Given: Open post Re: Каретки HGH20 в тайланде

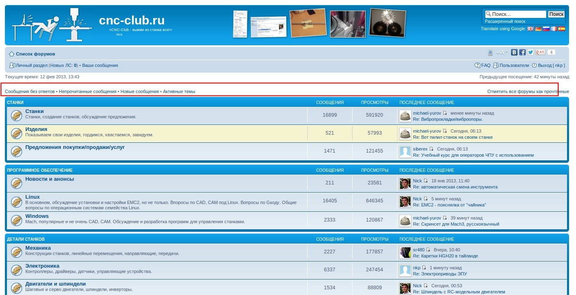Looking at the screenshot, I should click(x=445, y=256).
